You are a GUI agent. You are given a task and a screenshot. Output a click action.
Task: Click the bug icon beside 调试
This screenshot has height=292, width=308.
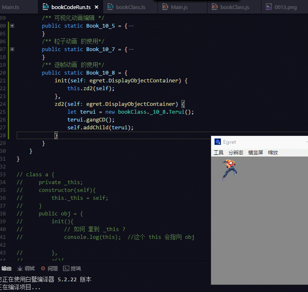pos(20,269)
